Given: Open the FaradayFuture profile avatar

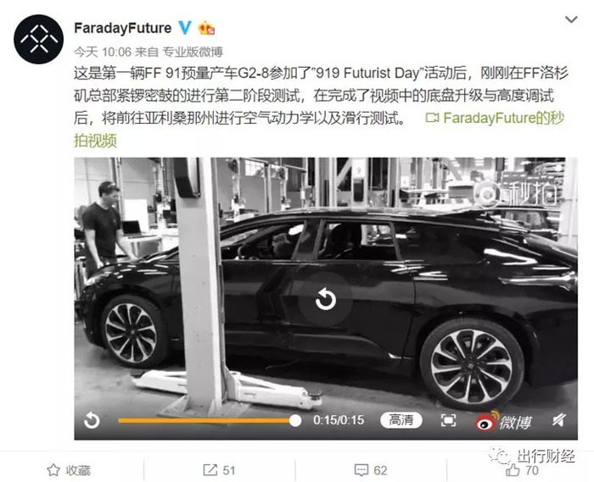Looking at the screenshot, I should [39, 39].
